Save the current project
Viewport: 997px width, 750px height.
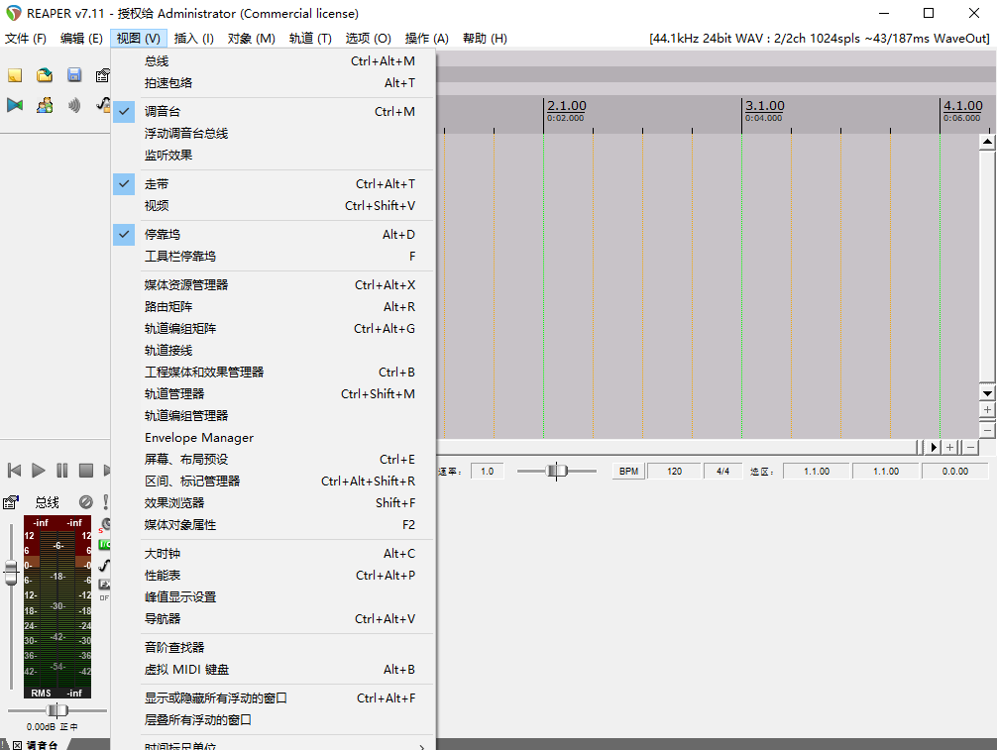(x=73, y=75)
